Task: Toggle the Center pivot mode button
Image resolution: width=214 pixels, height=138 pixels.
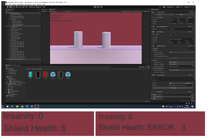Action: coord(32,7)
